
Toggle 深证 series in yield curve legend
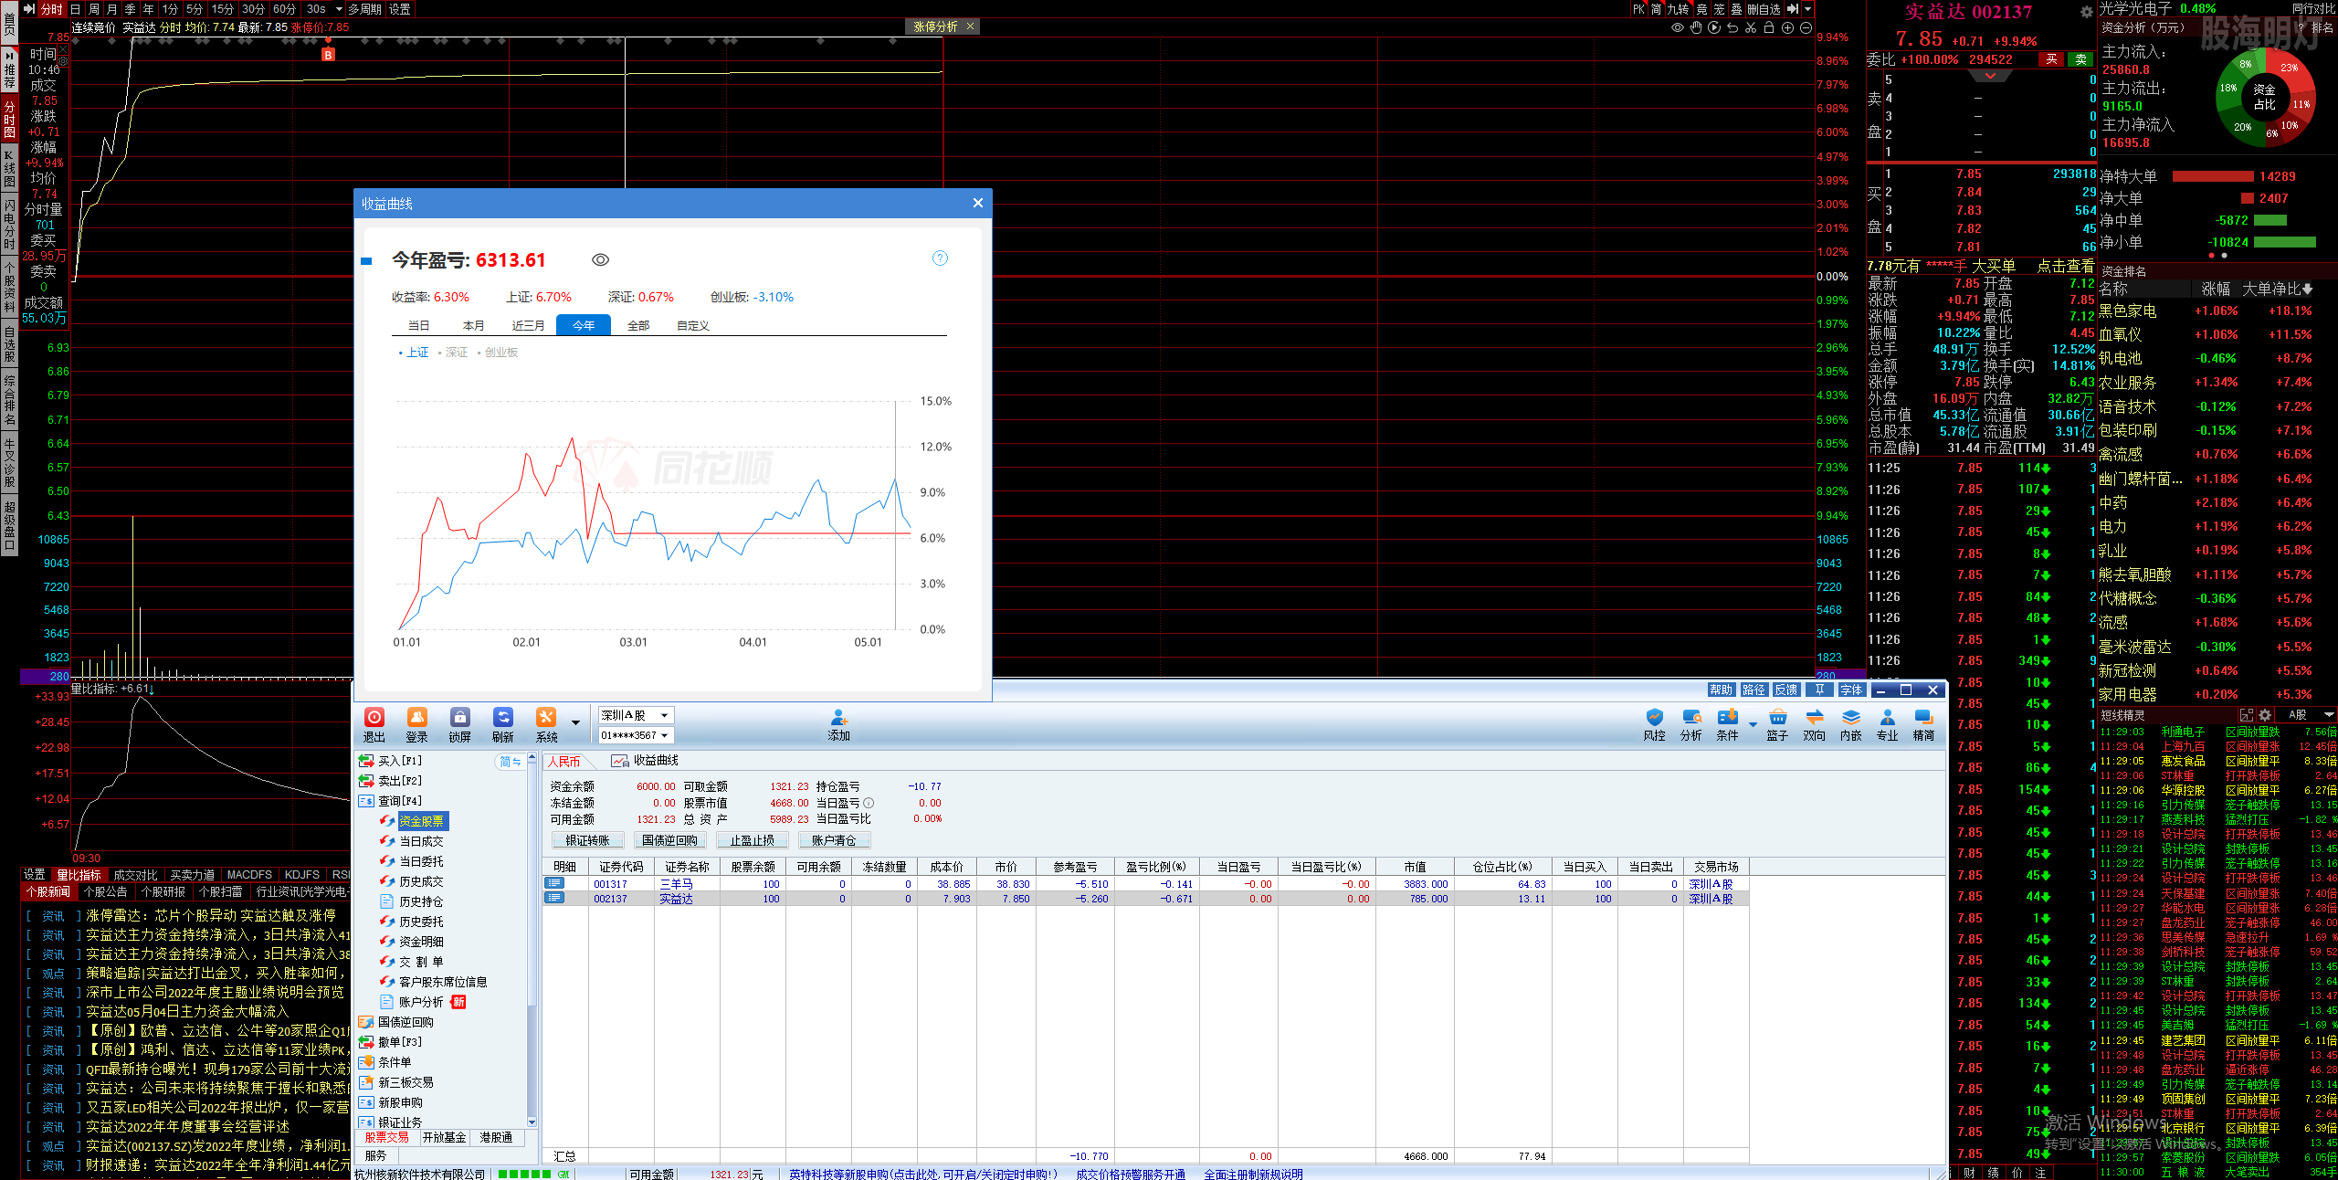(x=453, y=353)
